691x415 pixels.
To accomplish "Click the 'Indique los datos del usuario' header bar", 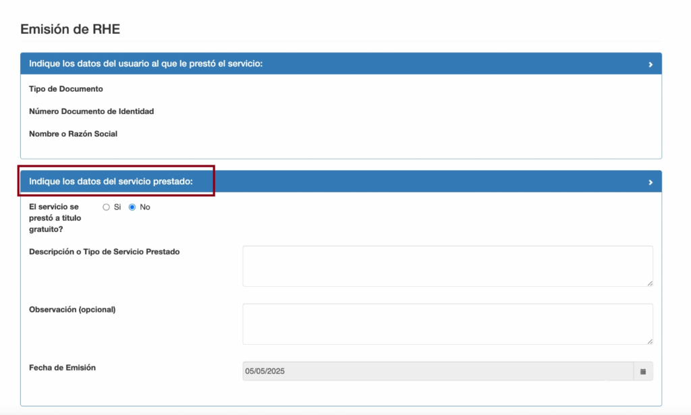I will pos(337,63).
